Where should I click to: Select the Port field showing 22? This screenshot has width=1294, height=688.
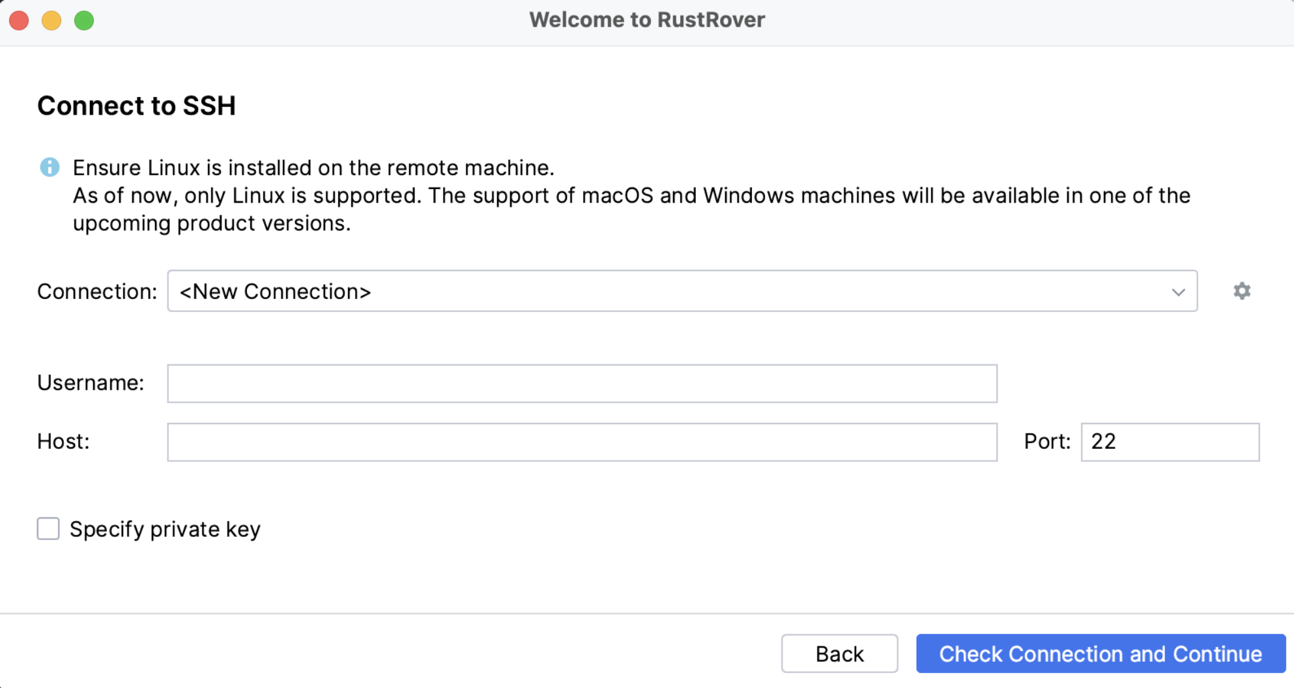click(x=1170, y=442)
